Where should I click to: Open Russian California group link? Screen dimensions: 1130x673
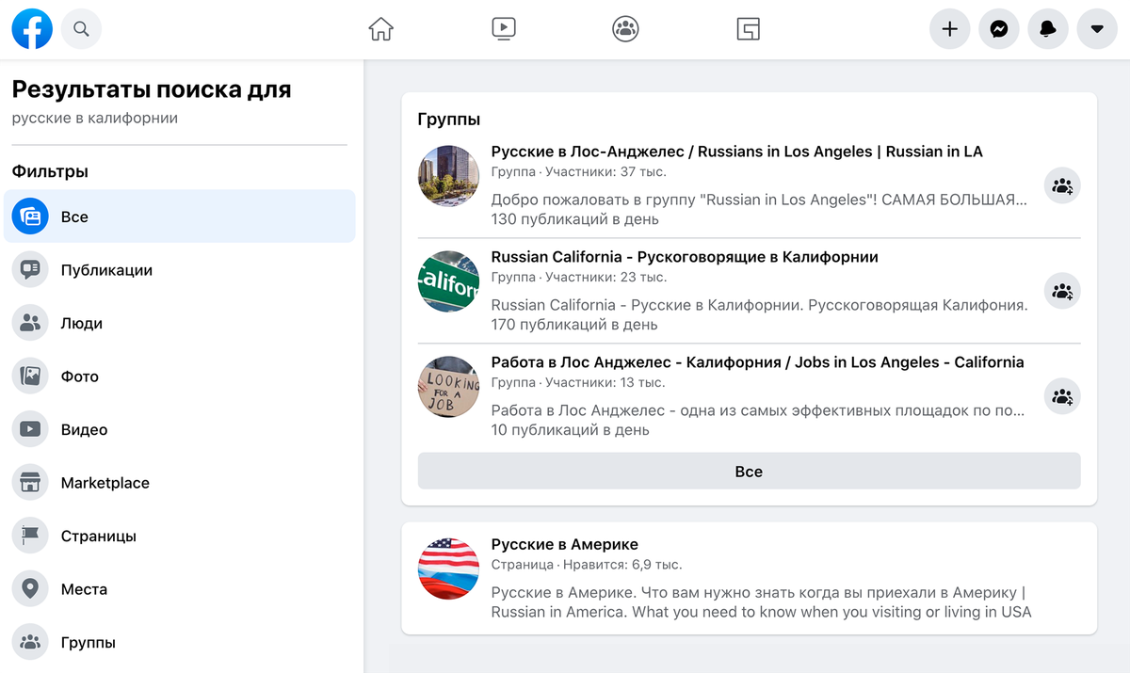point(685,257)
